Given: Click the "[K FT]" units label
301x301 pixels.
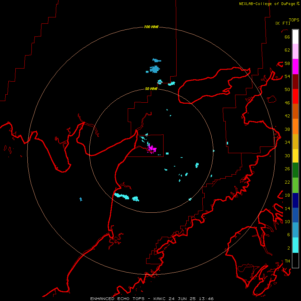Looking at the screenshot, I should click(x=283, y=23).
